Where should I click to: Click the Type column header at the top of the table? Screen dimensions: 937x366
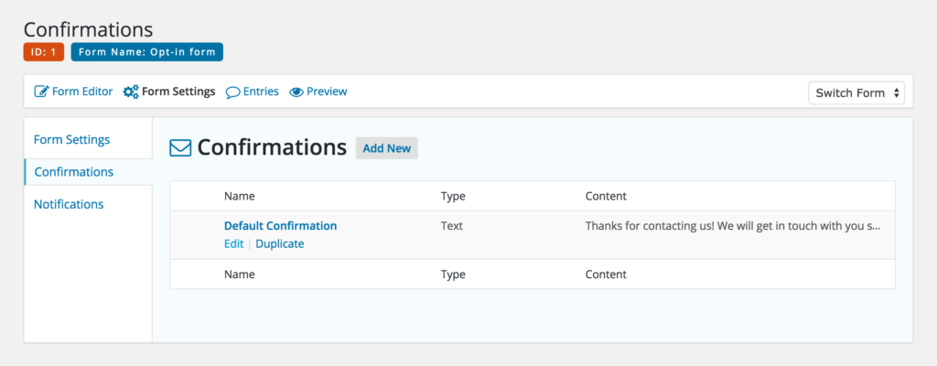(453, 196)
